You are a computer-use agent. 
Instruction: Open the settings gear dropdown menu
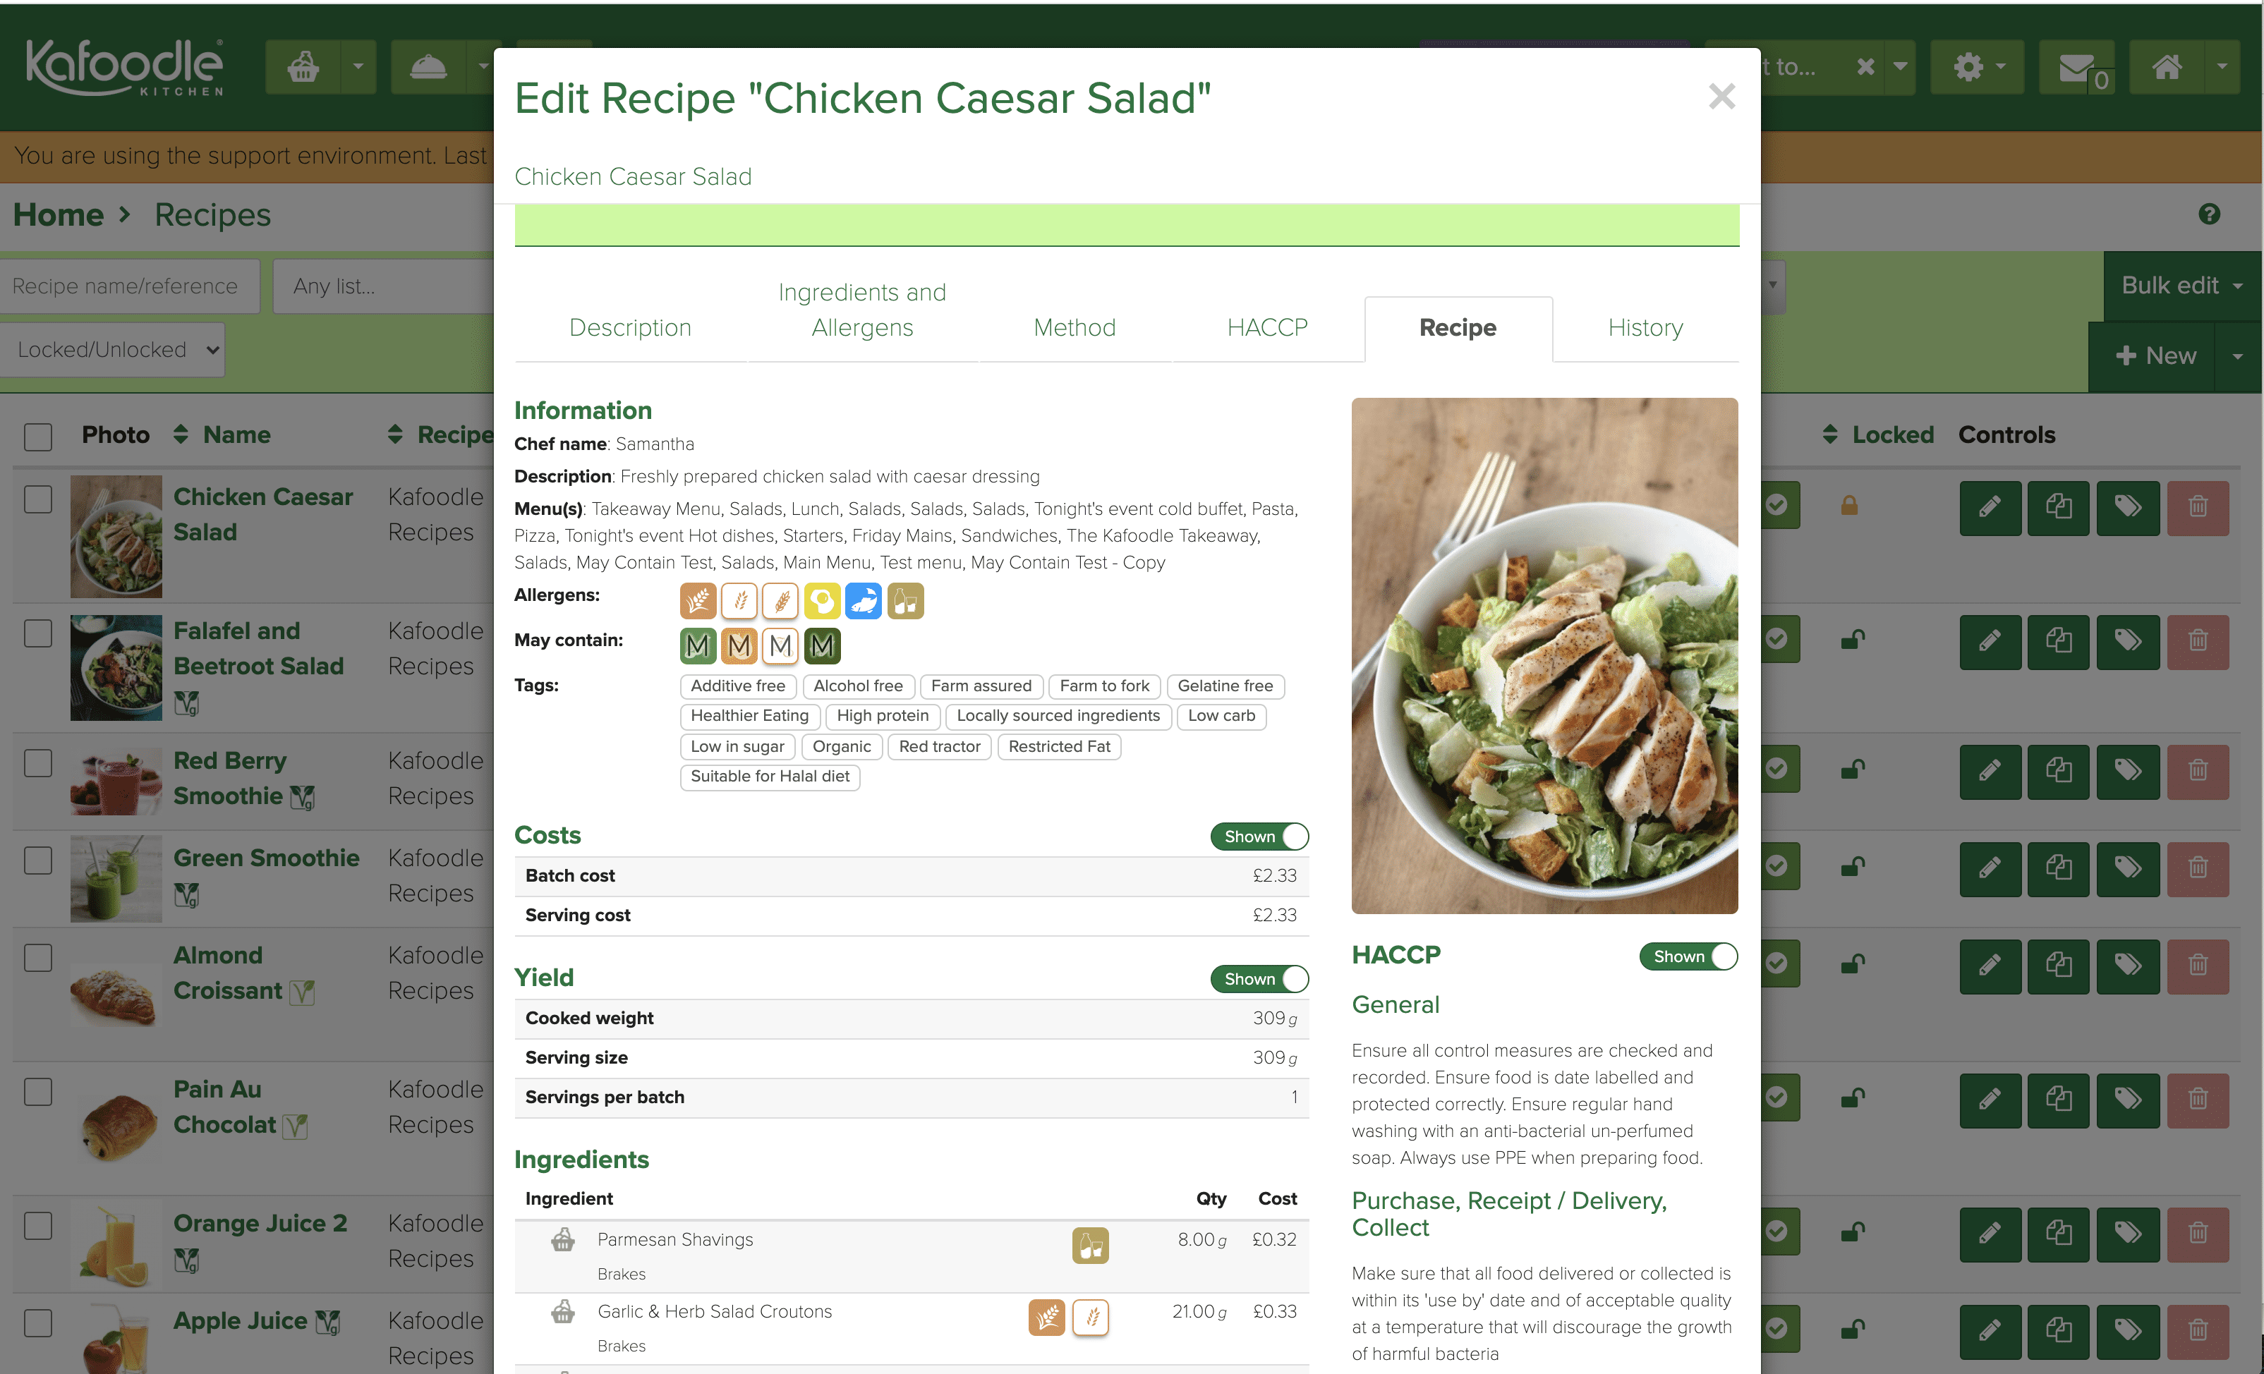[x=1978, y=67]
